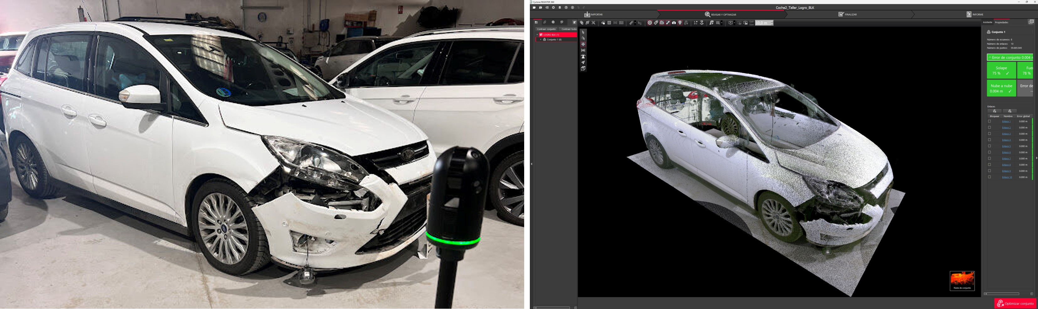Open the ruler tool dropdown arrow

[x=635, y=23]
